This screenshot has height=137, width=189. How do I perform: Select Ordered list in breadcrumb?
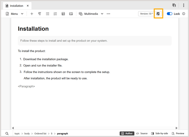(x=40, y=133)
